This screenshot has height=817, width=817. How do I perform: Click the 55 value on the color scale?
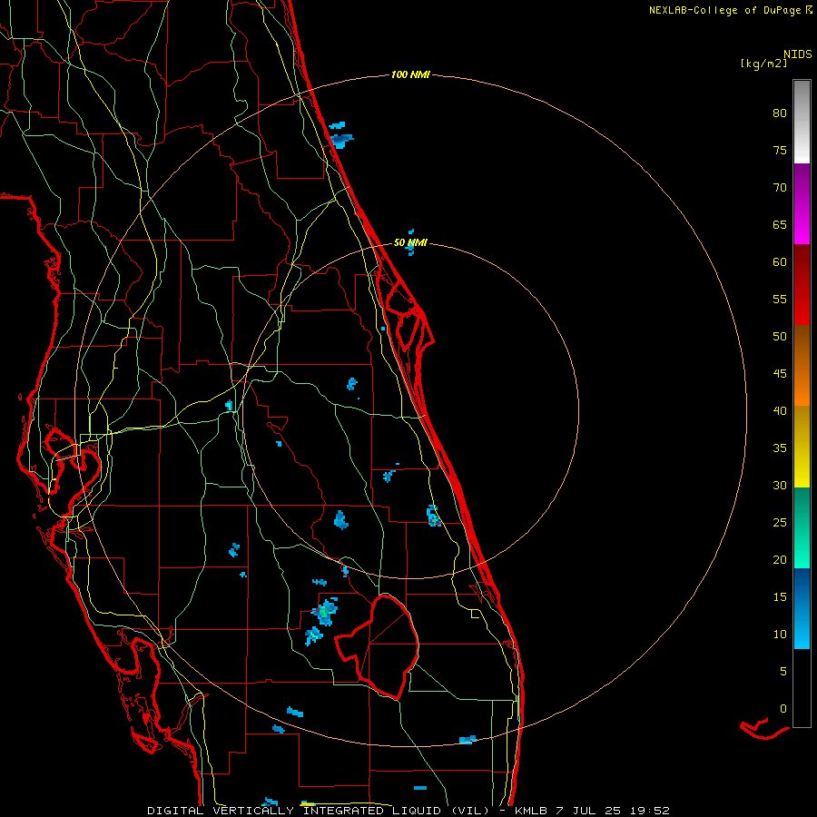pyautogui.click(x=780, y=299)
